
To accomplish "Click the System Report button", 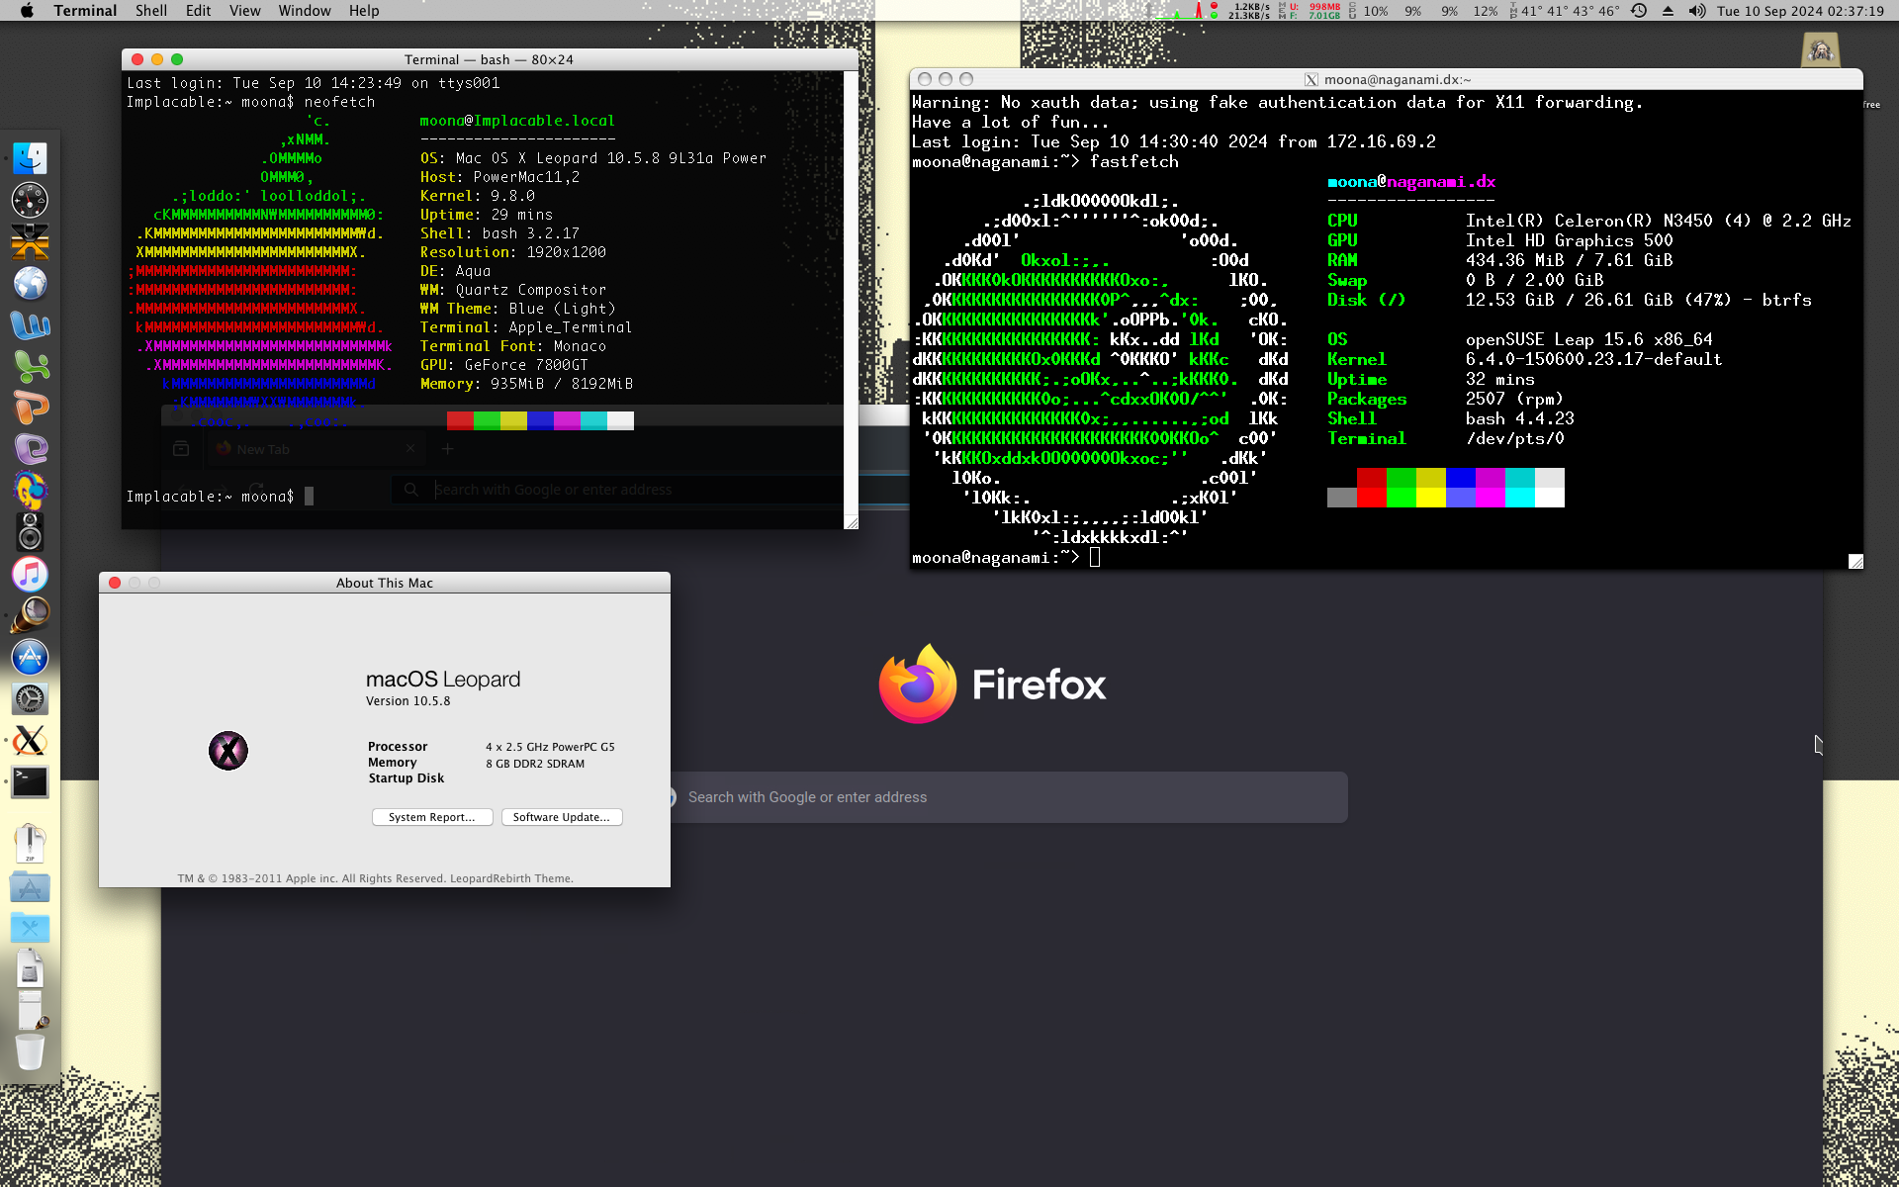I will pos(431,817).
